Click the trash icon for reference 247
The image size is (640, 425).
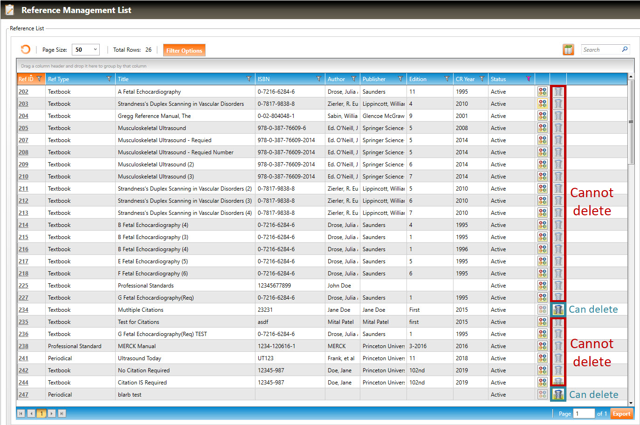pos(558,394)
